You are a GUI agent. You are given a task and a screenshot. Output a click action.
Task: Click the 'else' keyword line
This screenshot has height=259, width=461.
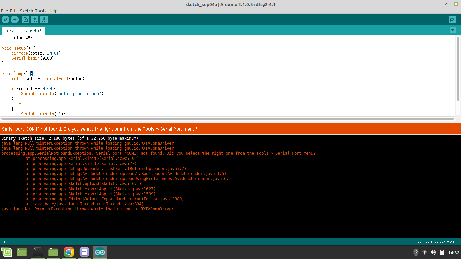[x=16, y=104]
